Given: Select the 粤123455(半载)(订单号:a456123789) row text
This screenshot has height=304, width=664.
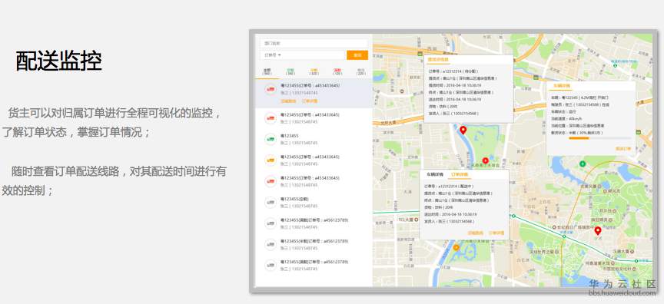Looking at the screenshot, I should (x=314, y=241).
